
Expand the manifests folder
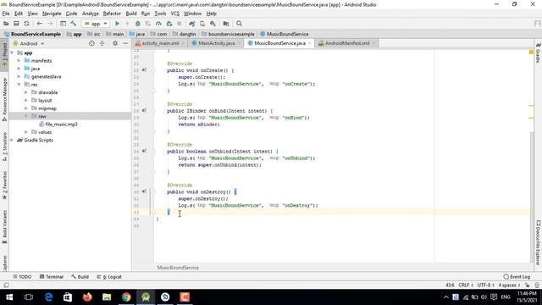click(19, 60)
